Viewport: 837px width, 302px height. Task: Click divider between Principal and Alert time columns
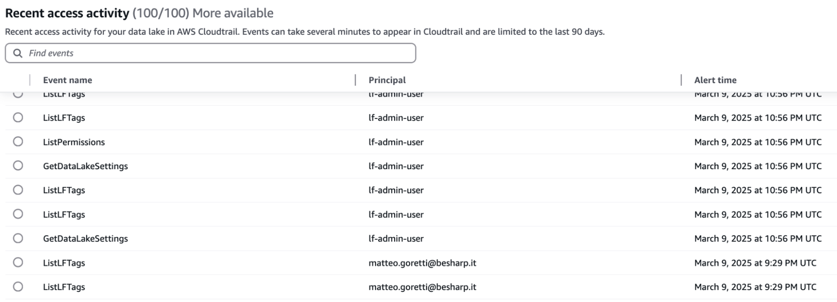tap(681, 80)
